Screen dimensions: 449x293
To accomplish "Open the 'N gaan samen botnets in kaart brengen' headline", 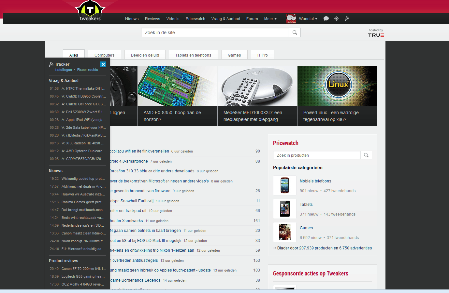I will (145, 231).
